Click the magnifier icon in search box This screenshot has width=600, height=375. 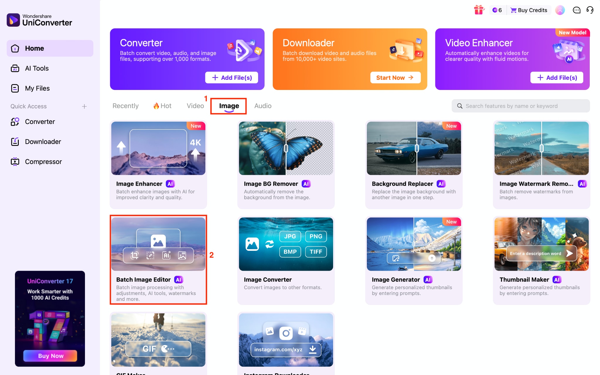[x=460, y=106]
